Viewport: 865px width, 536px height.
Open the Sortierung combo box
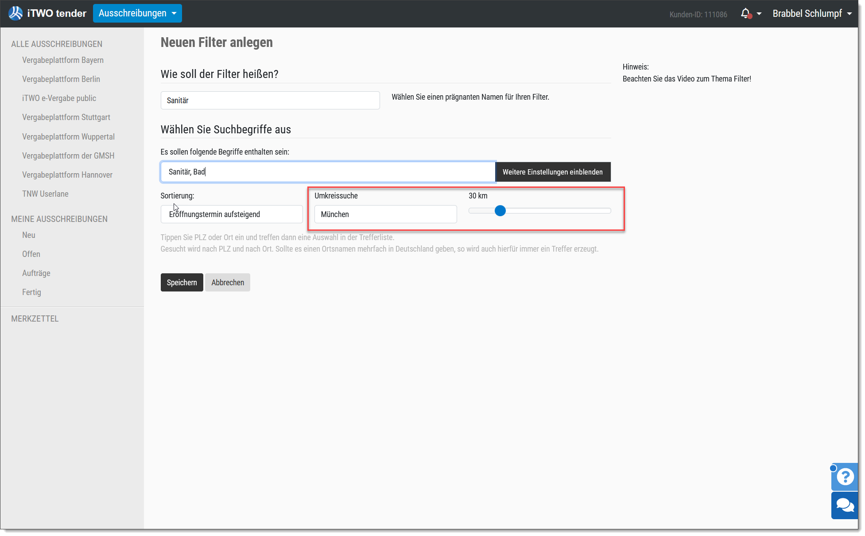pyautogui.click(x=232, y=214)
